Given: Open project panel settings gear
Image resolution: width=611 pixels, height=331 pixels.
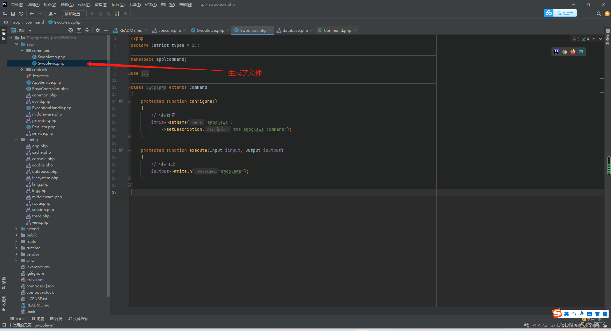Looking at the screenshot, I should [x=98, y=30].
